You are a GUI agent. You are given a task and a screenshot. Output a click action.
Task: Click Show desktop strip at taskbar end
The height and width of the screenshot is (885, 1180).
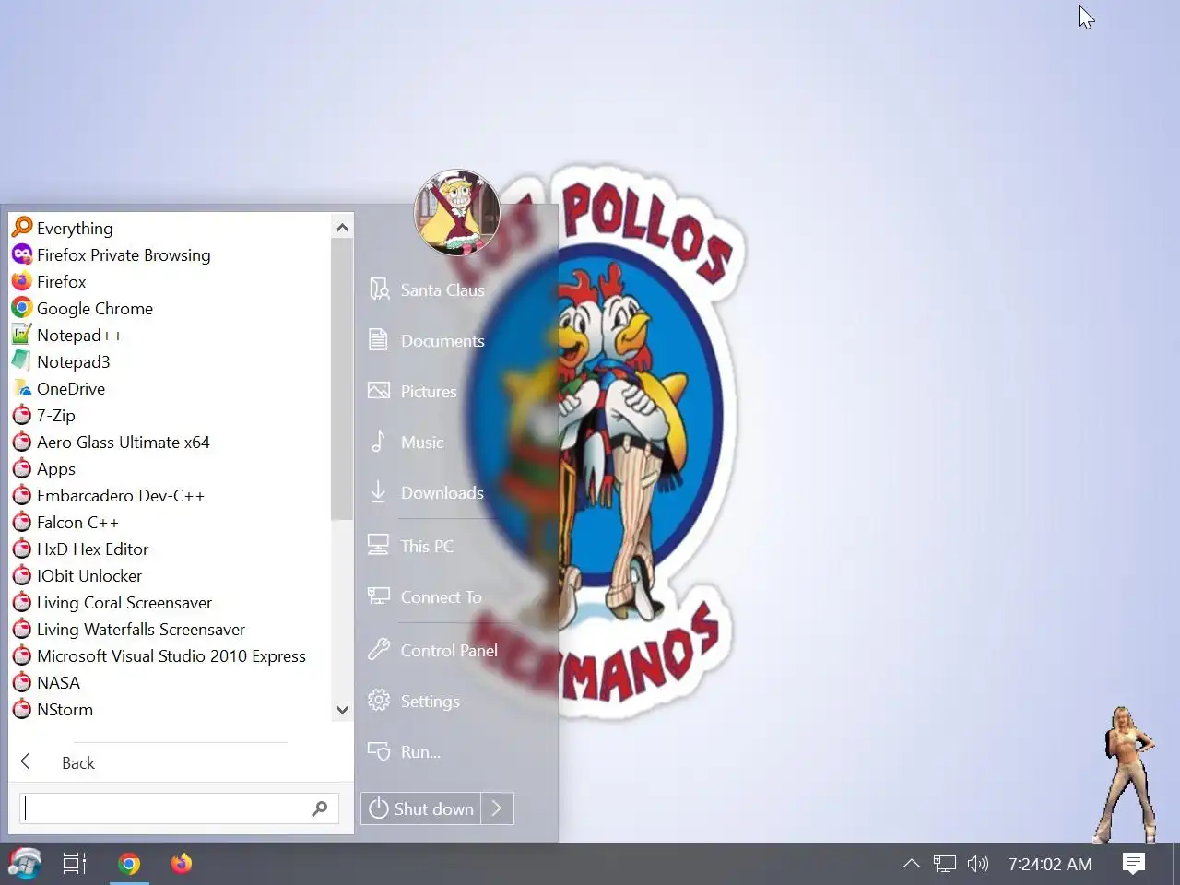pos(1176,864)
